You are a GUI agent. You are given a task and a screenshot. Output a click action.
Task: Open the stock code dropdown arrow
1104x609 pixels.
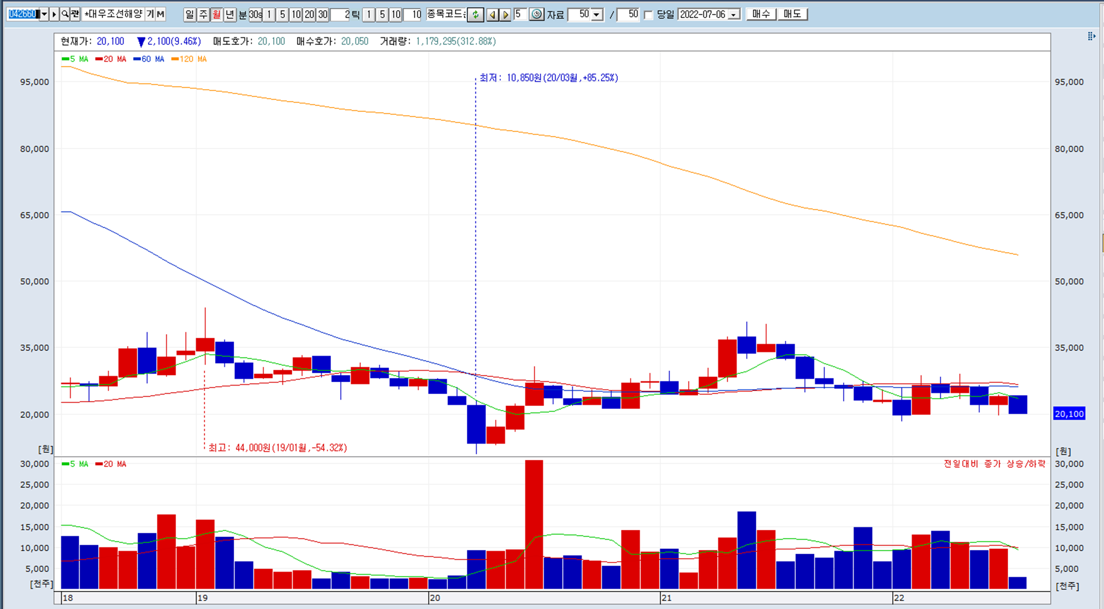coord(44,14)
